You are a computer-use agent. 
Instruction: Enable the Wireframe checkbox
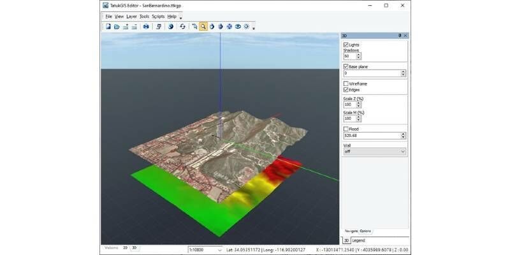tap(346, 84)
